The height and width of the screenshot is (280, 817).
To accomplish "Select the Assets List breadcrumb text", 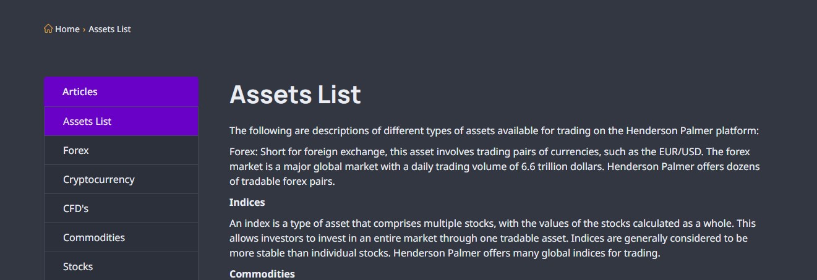I will (109, 29).
